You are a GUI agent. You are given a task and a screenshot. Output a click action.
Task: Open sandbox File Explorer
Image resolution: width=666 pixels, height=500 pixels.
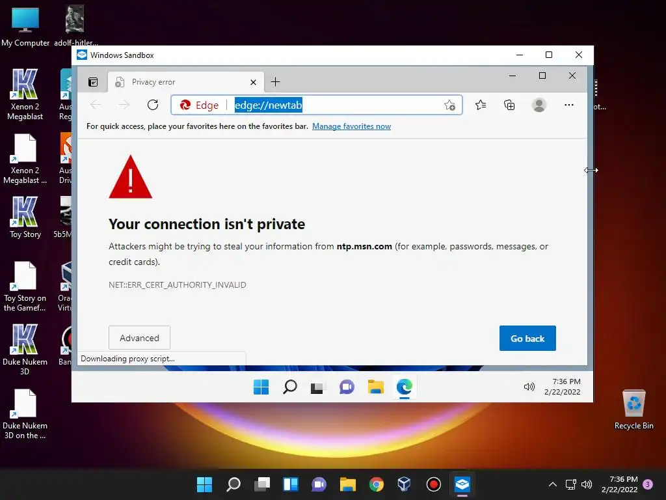(x=376, y=387)
